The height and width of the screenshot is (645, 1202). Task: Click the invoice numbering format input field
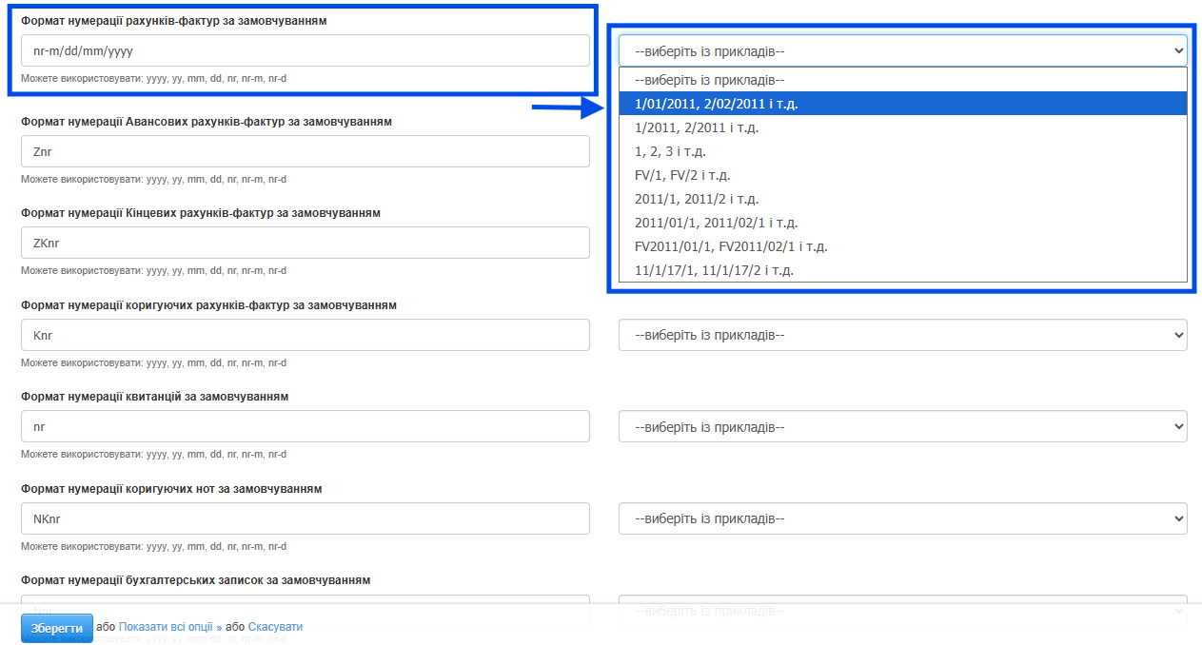point(305,51)
